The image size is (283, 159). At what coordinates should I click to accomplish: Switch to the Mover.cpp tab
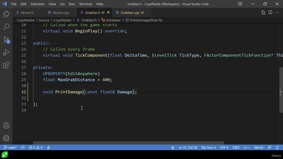pyautogui.click(x=61, y=13)
